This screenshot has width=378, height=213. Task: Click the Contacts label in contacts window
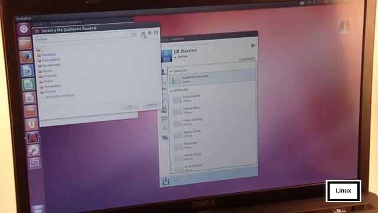coord(247,59)
